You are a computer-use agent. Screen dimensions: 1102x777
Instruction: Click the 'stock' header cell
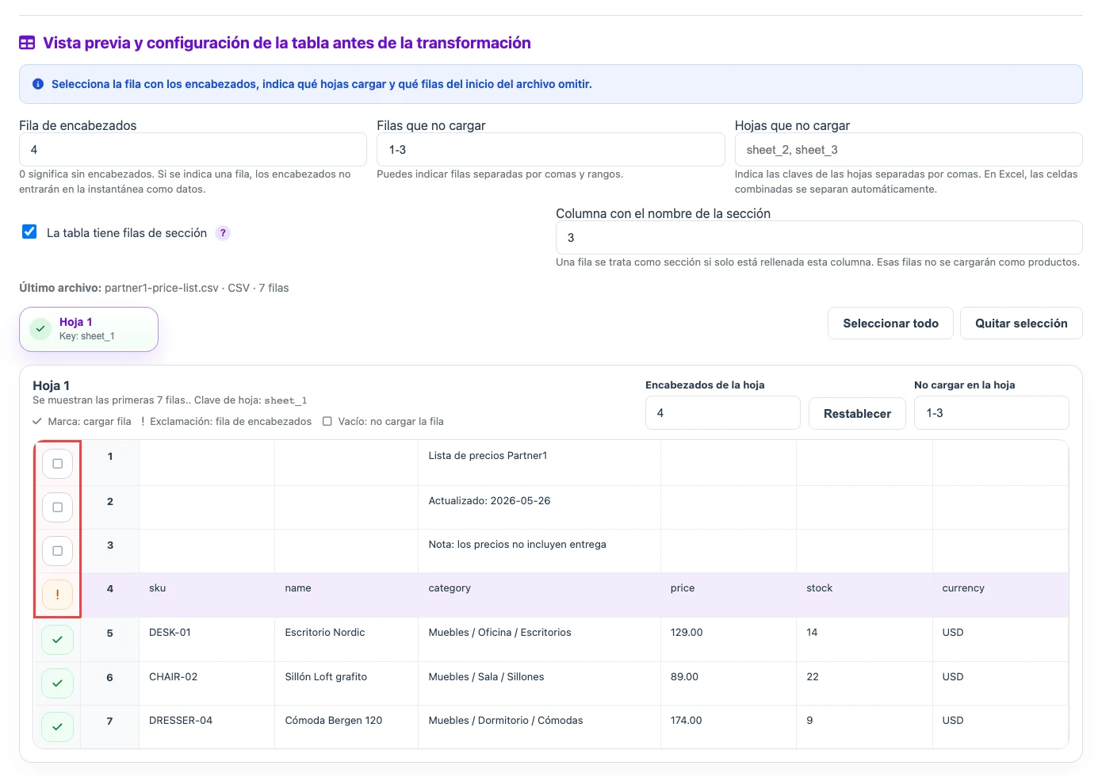tap(864, 595)
